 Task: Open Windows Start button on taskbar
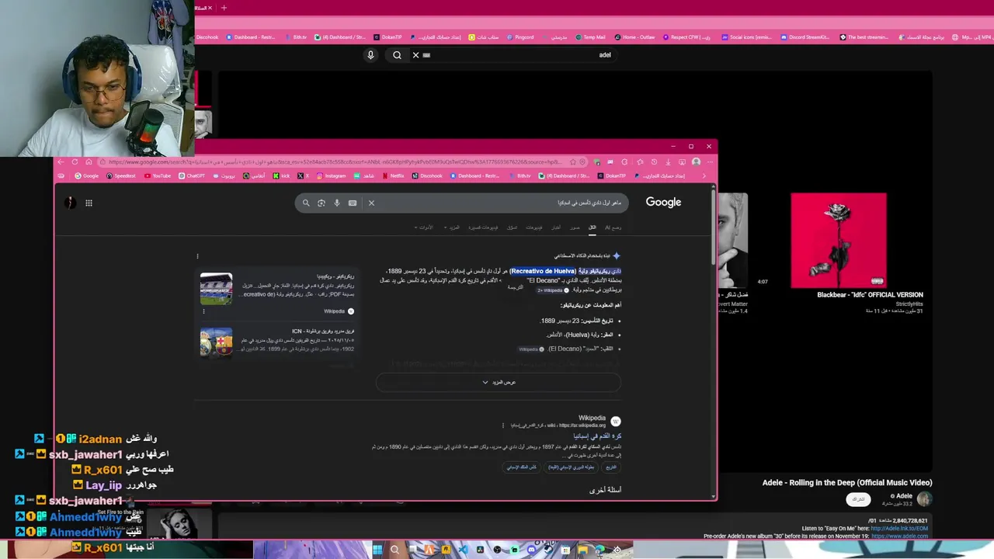(x=377, y=550)
